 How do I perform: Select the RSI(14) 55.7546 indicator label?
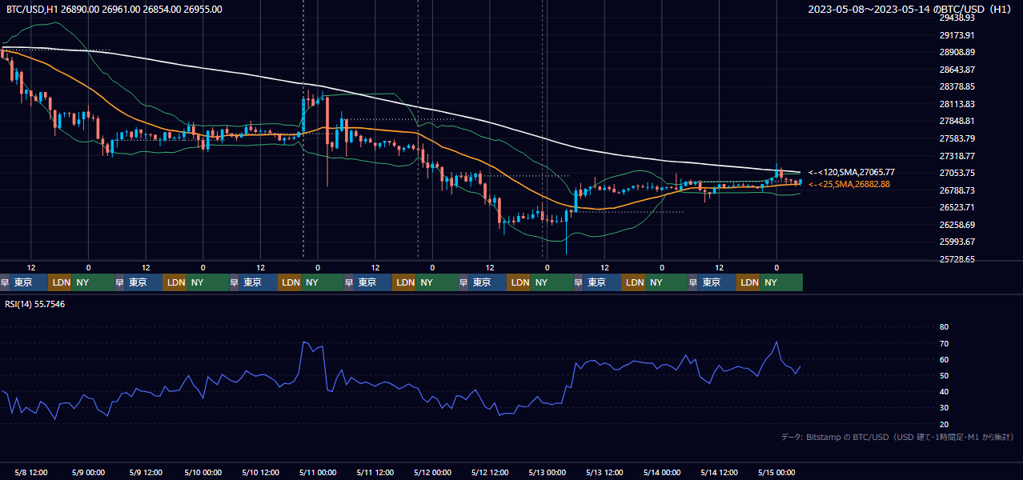[35, 304]
